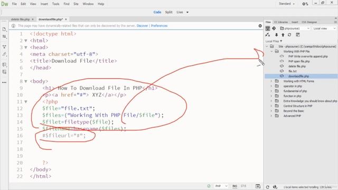Open the View menu
Viewport: 338px width, 190px height.
pos(33,4)
